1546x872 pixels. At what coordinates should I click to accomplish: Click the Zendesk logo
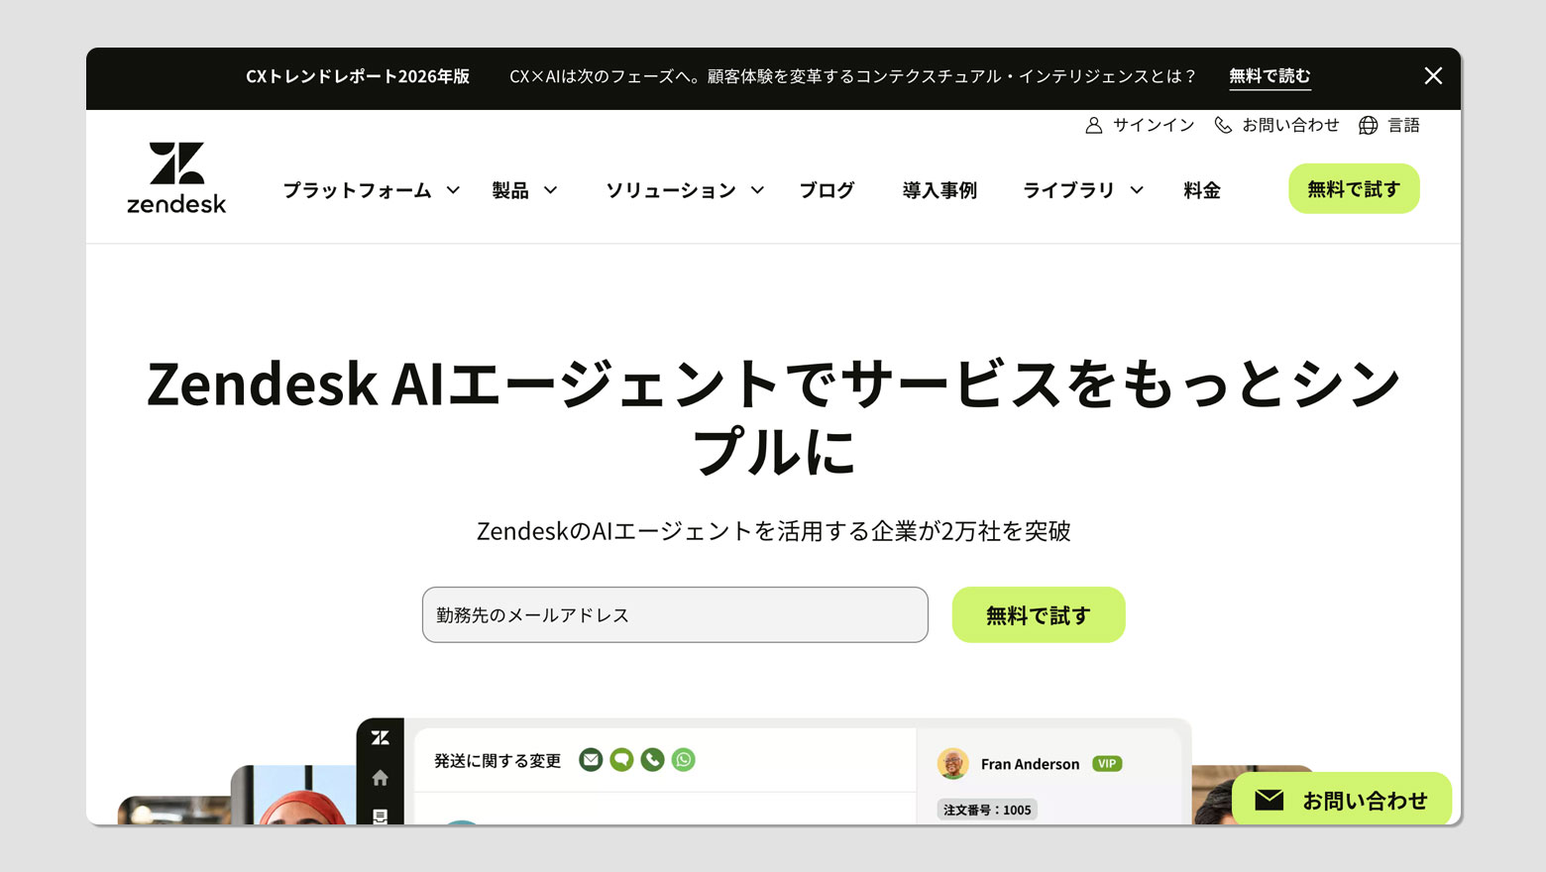(x=176, y=178)
